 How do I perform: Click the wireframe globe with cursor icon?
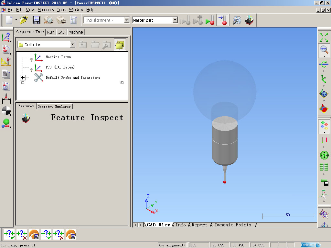pos(324,214)
